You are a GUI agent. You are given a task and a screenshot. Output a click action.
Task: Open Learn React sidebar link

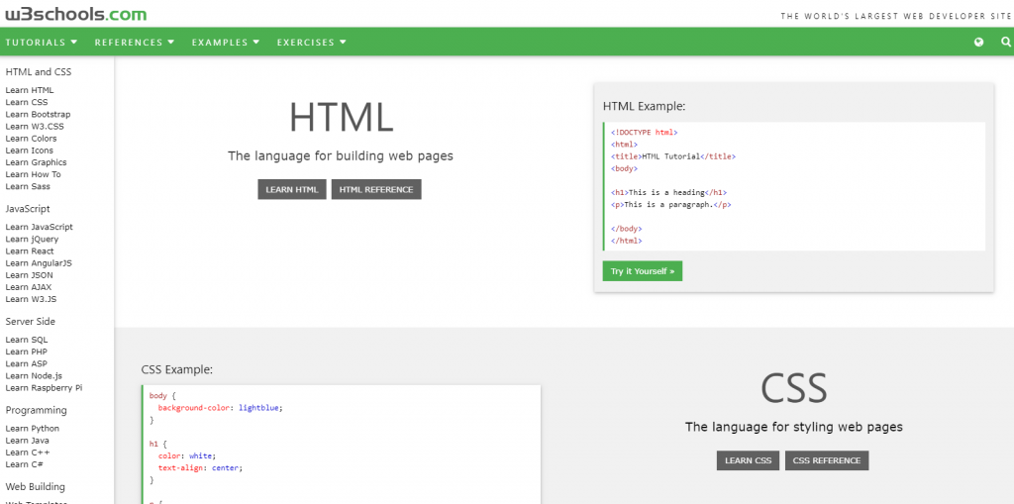[x=30, y=252]
